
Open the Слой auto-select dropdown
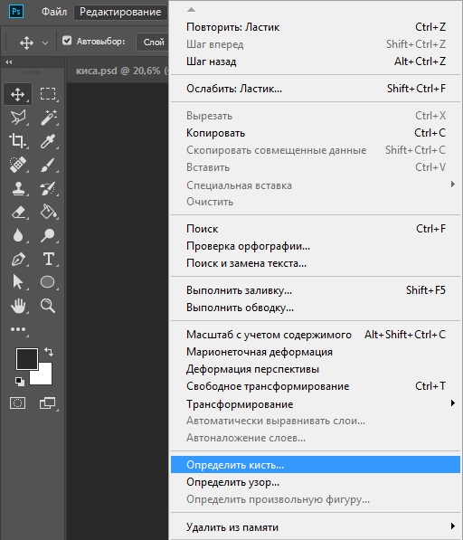(154, 42)
